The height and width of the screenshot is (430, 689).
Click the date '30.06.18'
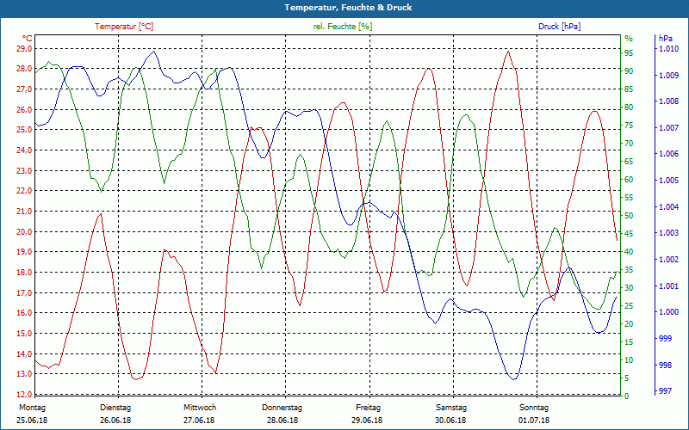pyautogui.click(x=450, y=421)
